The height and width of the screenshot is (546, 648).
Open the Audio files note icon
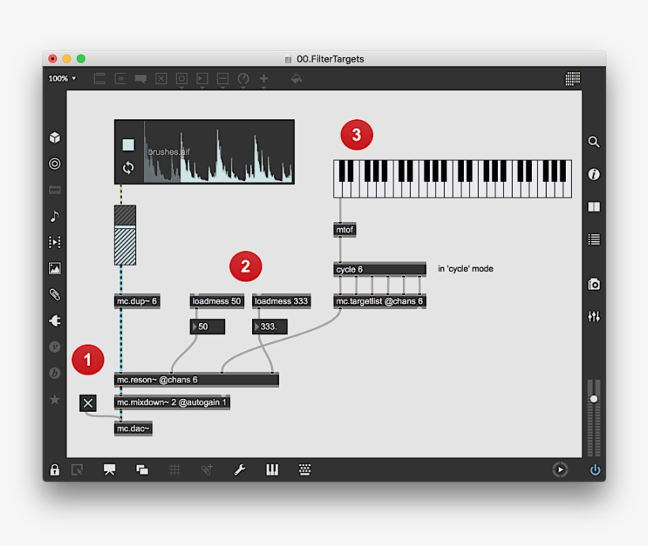click(55, 216)
